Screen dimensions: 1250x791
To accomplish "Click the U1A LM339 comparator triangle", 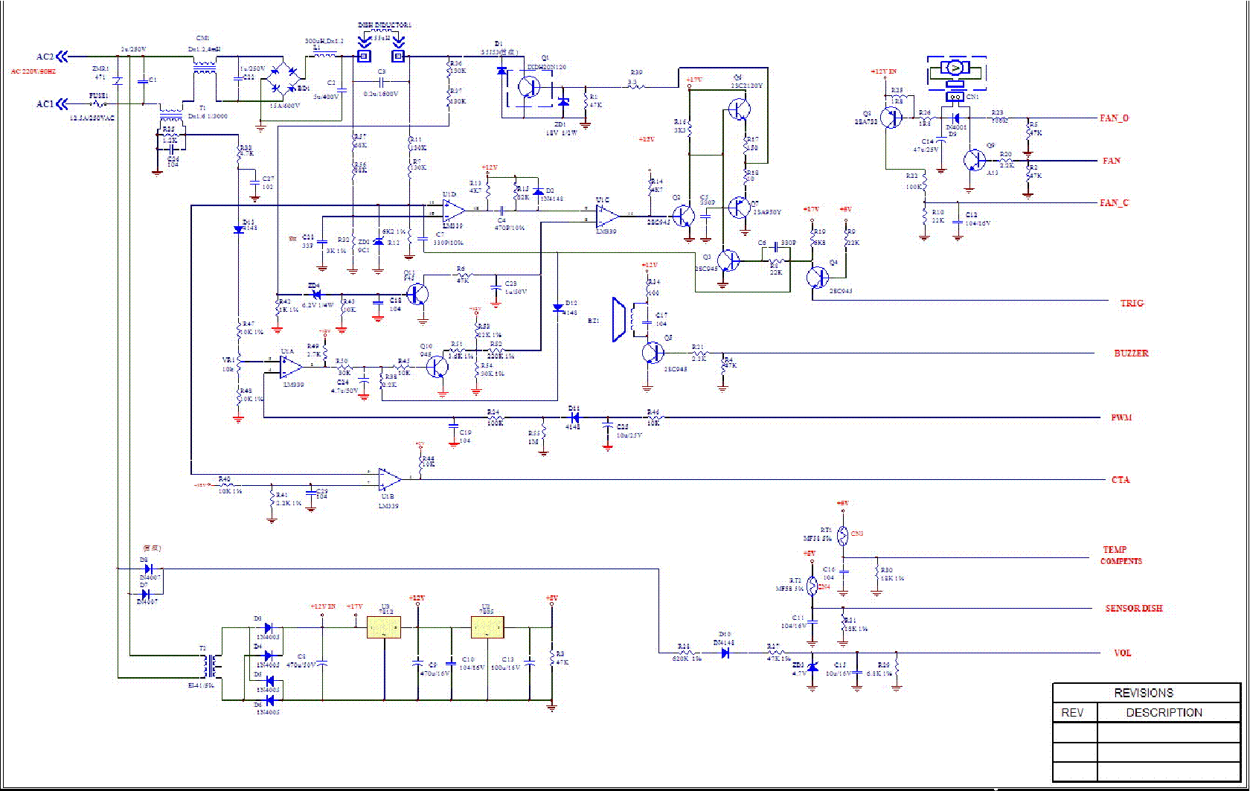I will tap(292, 367).
